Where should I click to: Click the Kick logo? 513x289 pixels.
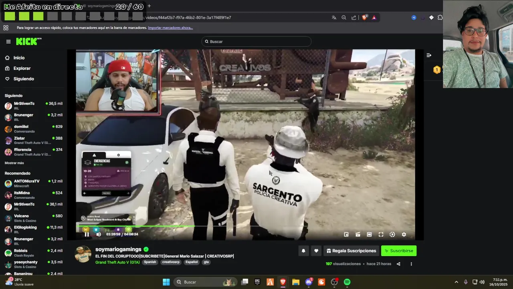29,41
